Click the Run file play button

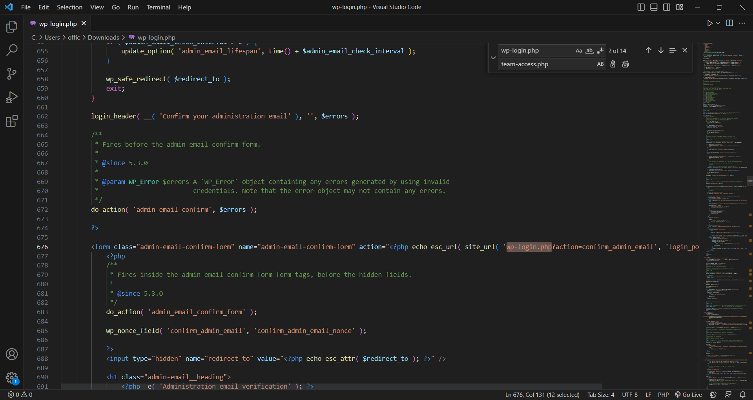pos(709,24)
